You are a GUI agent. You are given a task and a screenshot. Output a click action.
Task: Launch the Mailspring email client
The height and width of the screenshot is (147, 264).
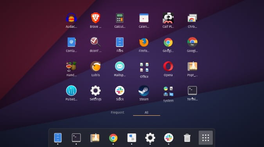(120, 66)
